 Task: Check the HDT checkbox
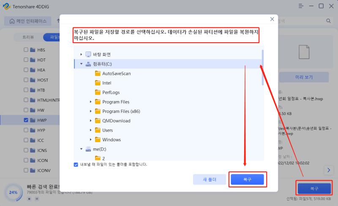point(26,60)
